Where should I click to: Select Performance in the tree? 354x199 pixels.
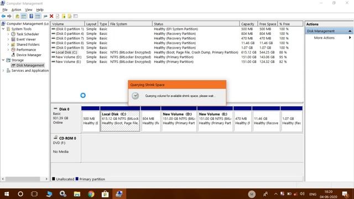click(26, 50)
